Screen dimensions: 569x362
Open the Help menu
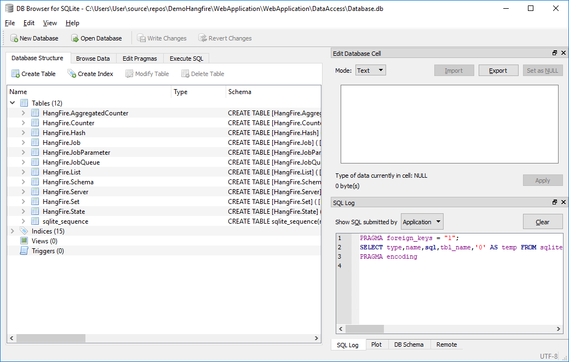73,23
